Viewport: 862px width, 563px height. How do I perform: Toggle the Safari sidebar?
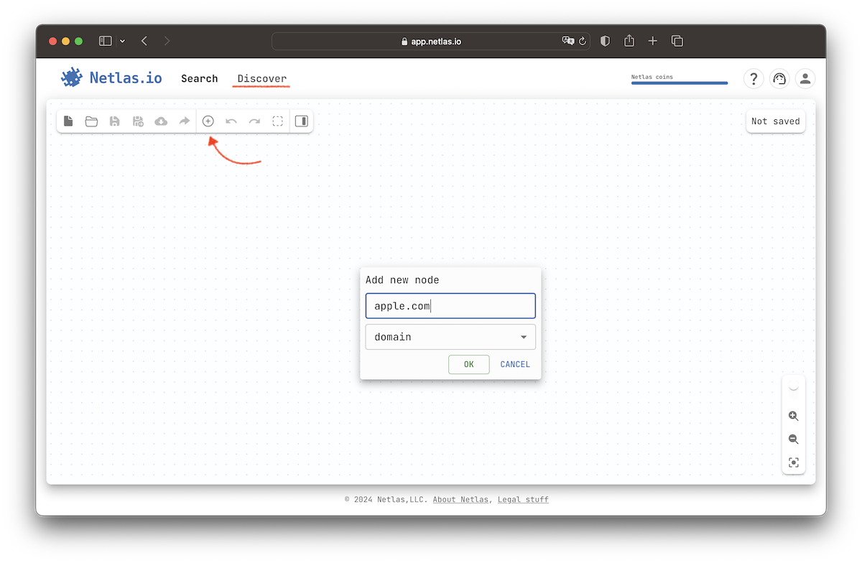(104, 41)
